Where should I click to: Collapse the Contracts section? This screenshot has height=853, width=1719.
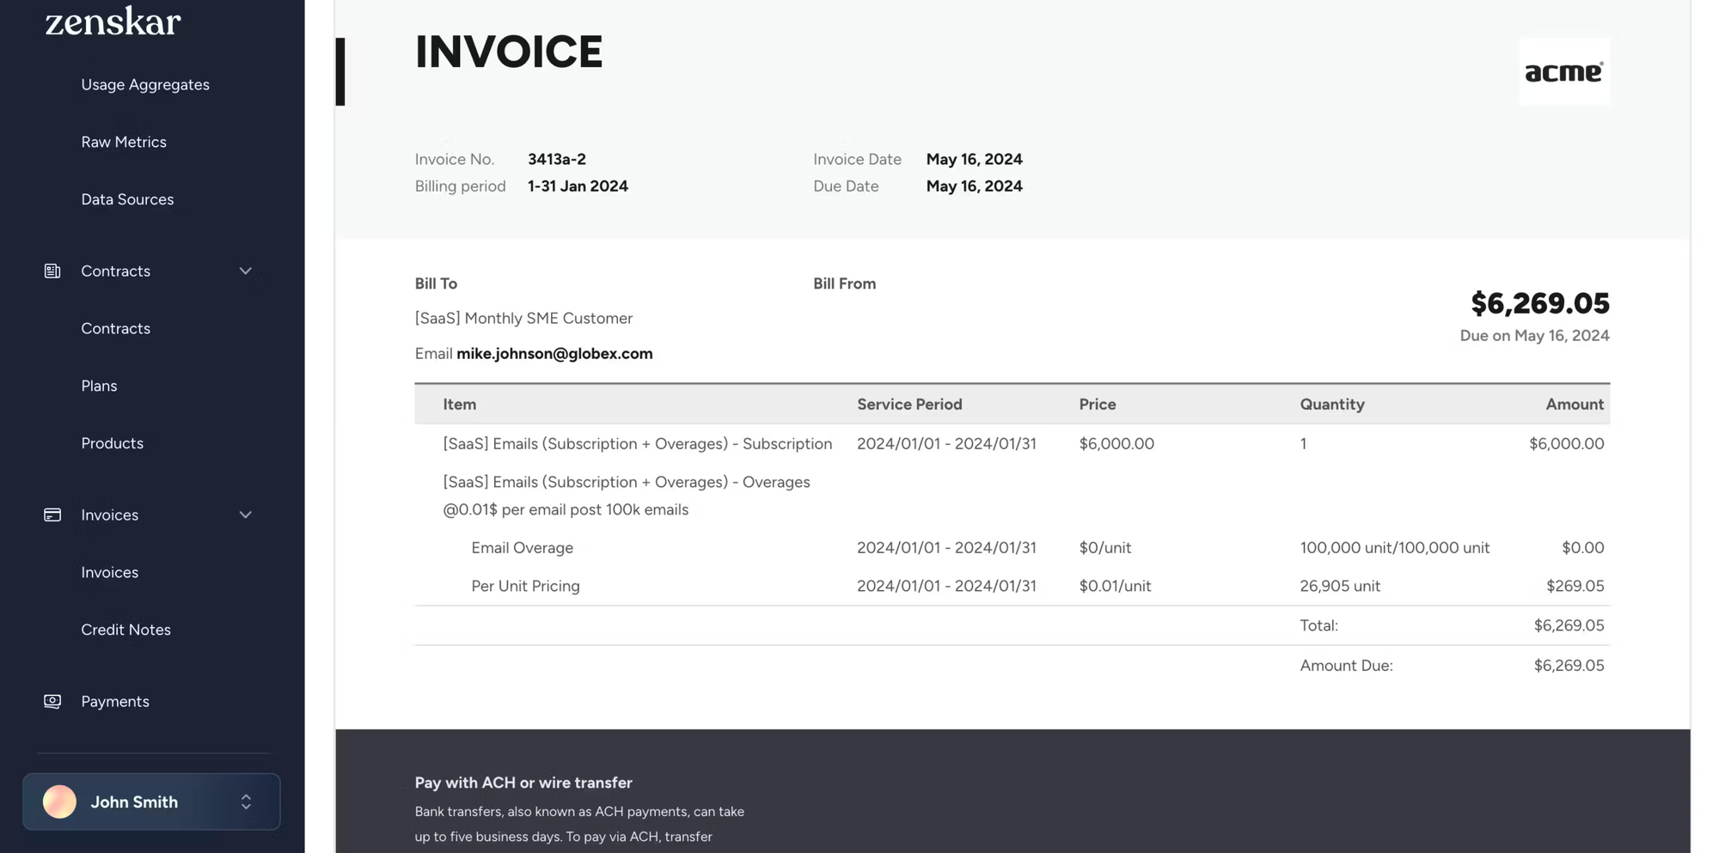click(246, 271)
